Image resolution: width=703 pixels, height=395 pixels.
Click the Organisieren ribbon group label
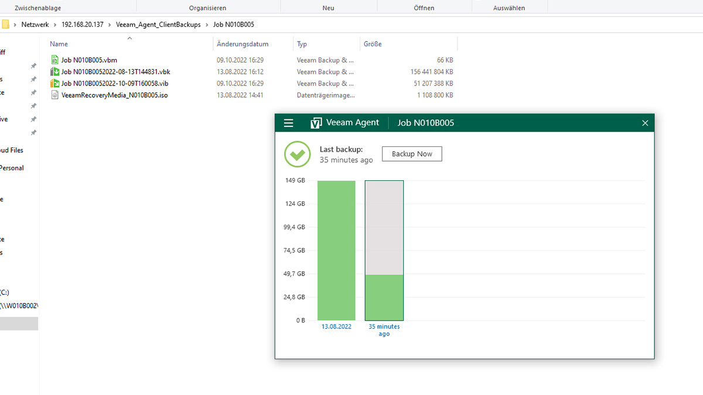(x=208, y=8)
